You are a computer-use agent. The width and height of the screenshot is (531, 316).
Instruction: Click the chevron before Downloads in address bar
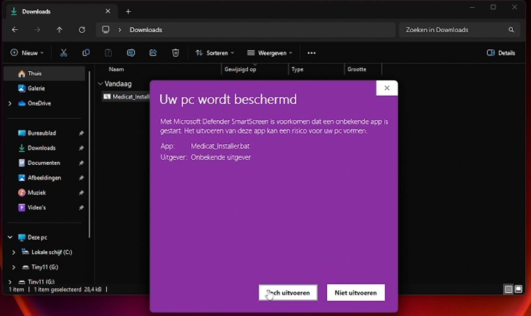(x=120, y=30)
